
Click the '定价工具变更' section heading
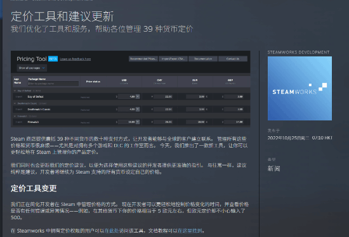coord(34,188)
